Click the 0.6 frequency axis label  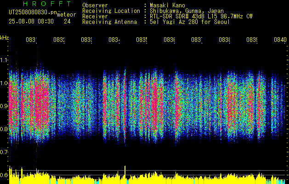4,175
